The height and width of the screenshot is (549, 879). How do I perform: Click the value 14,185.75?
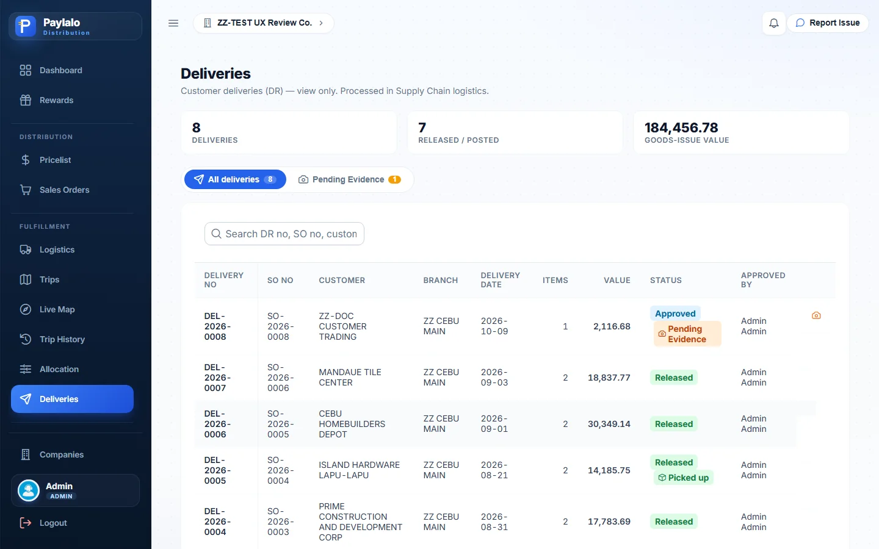pos(609,470)
